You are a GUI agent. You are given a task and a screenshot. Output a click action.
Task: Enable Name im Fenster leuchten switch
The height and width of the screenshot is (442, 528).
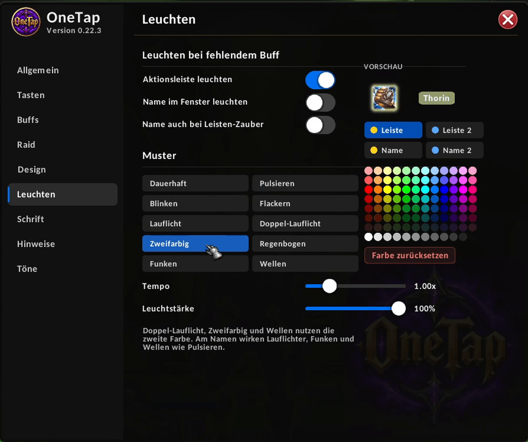pos(320,103)
